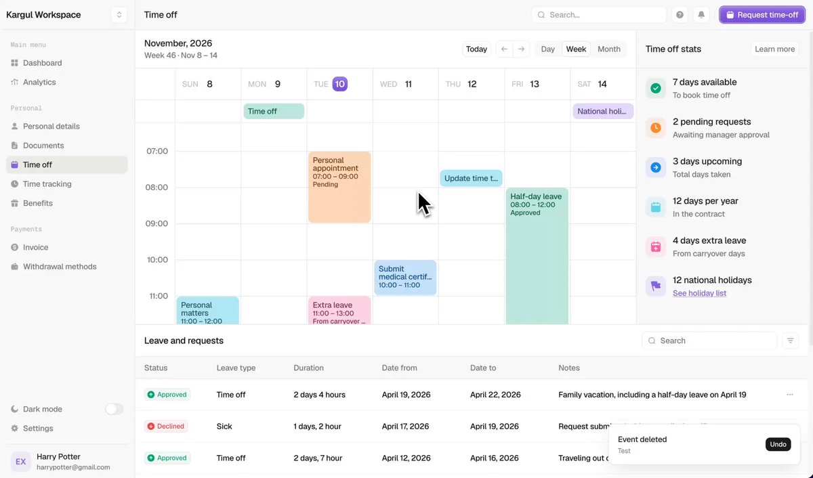Switch calendar to Day view
Image resolution: width=813 pixels, height=478 pixels.
[548, 49]
